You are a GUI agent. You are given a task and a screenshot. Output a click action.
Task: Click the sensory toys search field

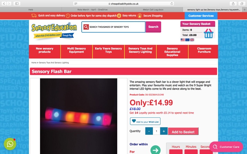(113, 27)
